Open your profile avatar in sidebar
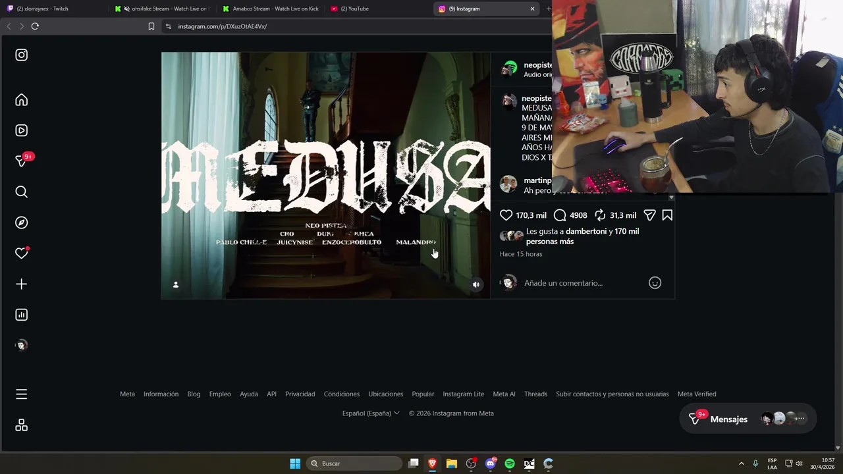This screenshot has height=474, width=843. click(22, 345)
